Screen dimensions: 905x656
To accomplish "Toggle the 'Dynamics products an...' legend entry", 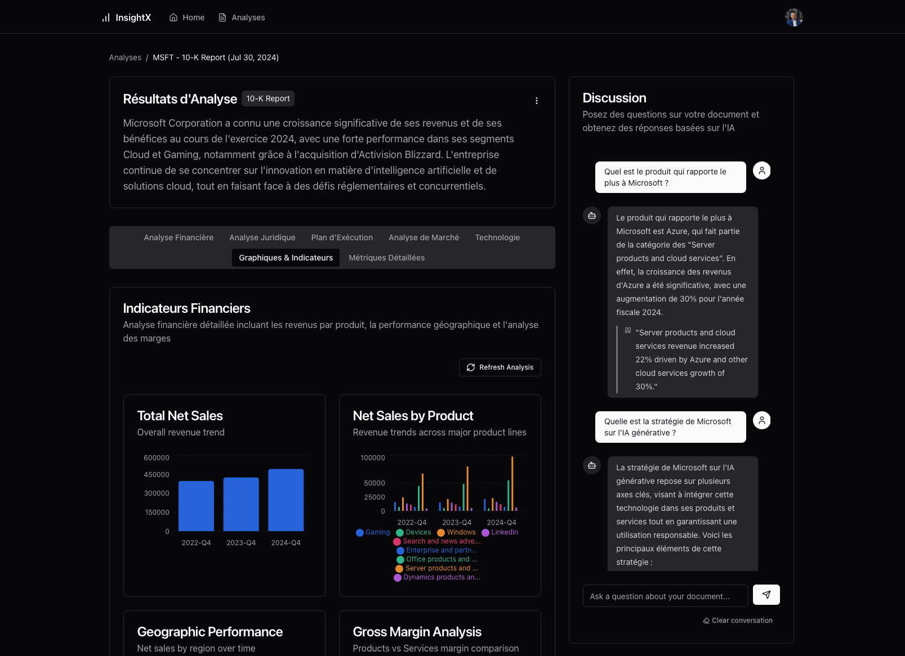I will pyautogui.click(x=437, y=577).
